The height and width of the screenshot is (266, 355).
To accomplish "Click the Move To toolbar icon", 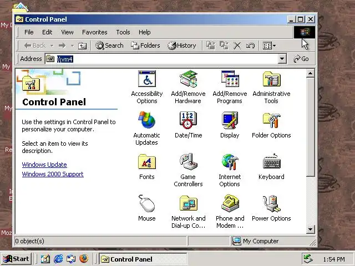I will [x=211, y=45].
